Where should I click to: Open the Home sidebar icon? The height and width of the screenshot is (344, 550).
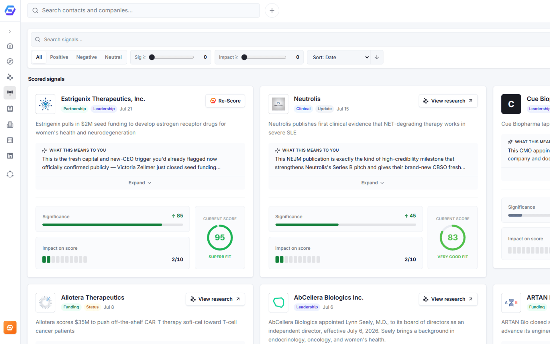pos(10,46)
